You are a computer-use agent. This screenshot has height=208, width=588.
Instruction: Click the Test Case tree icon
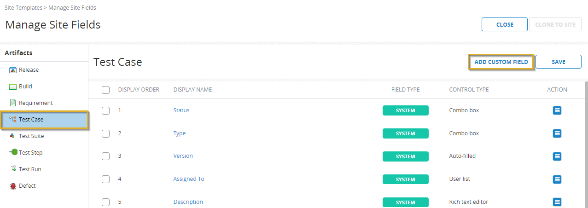(x=13, y=119)
